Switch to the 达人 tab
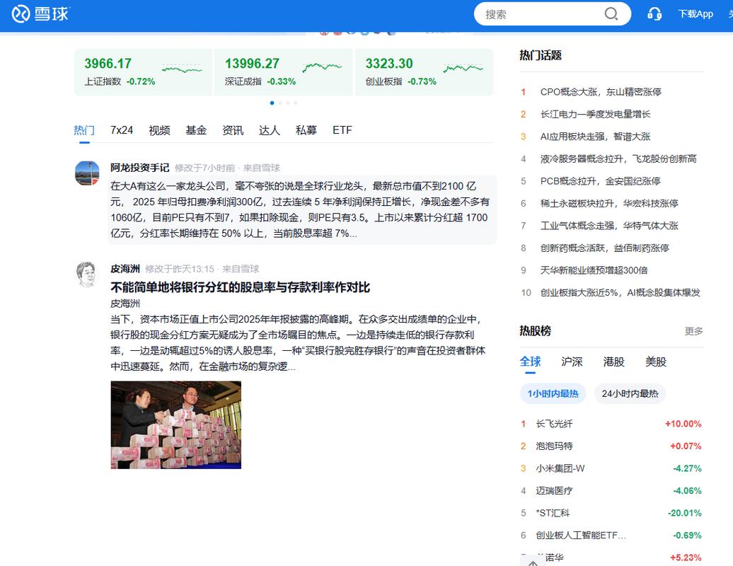The image size is (733, 566). 270,130
